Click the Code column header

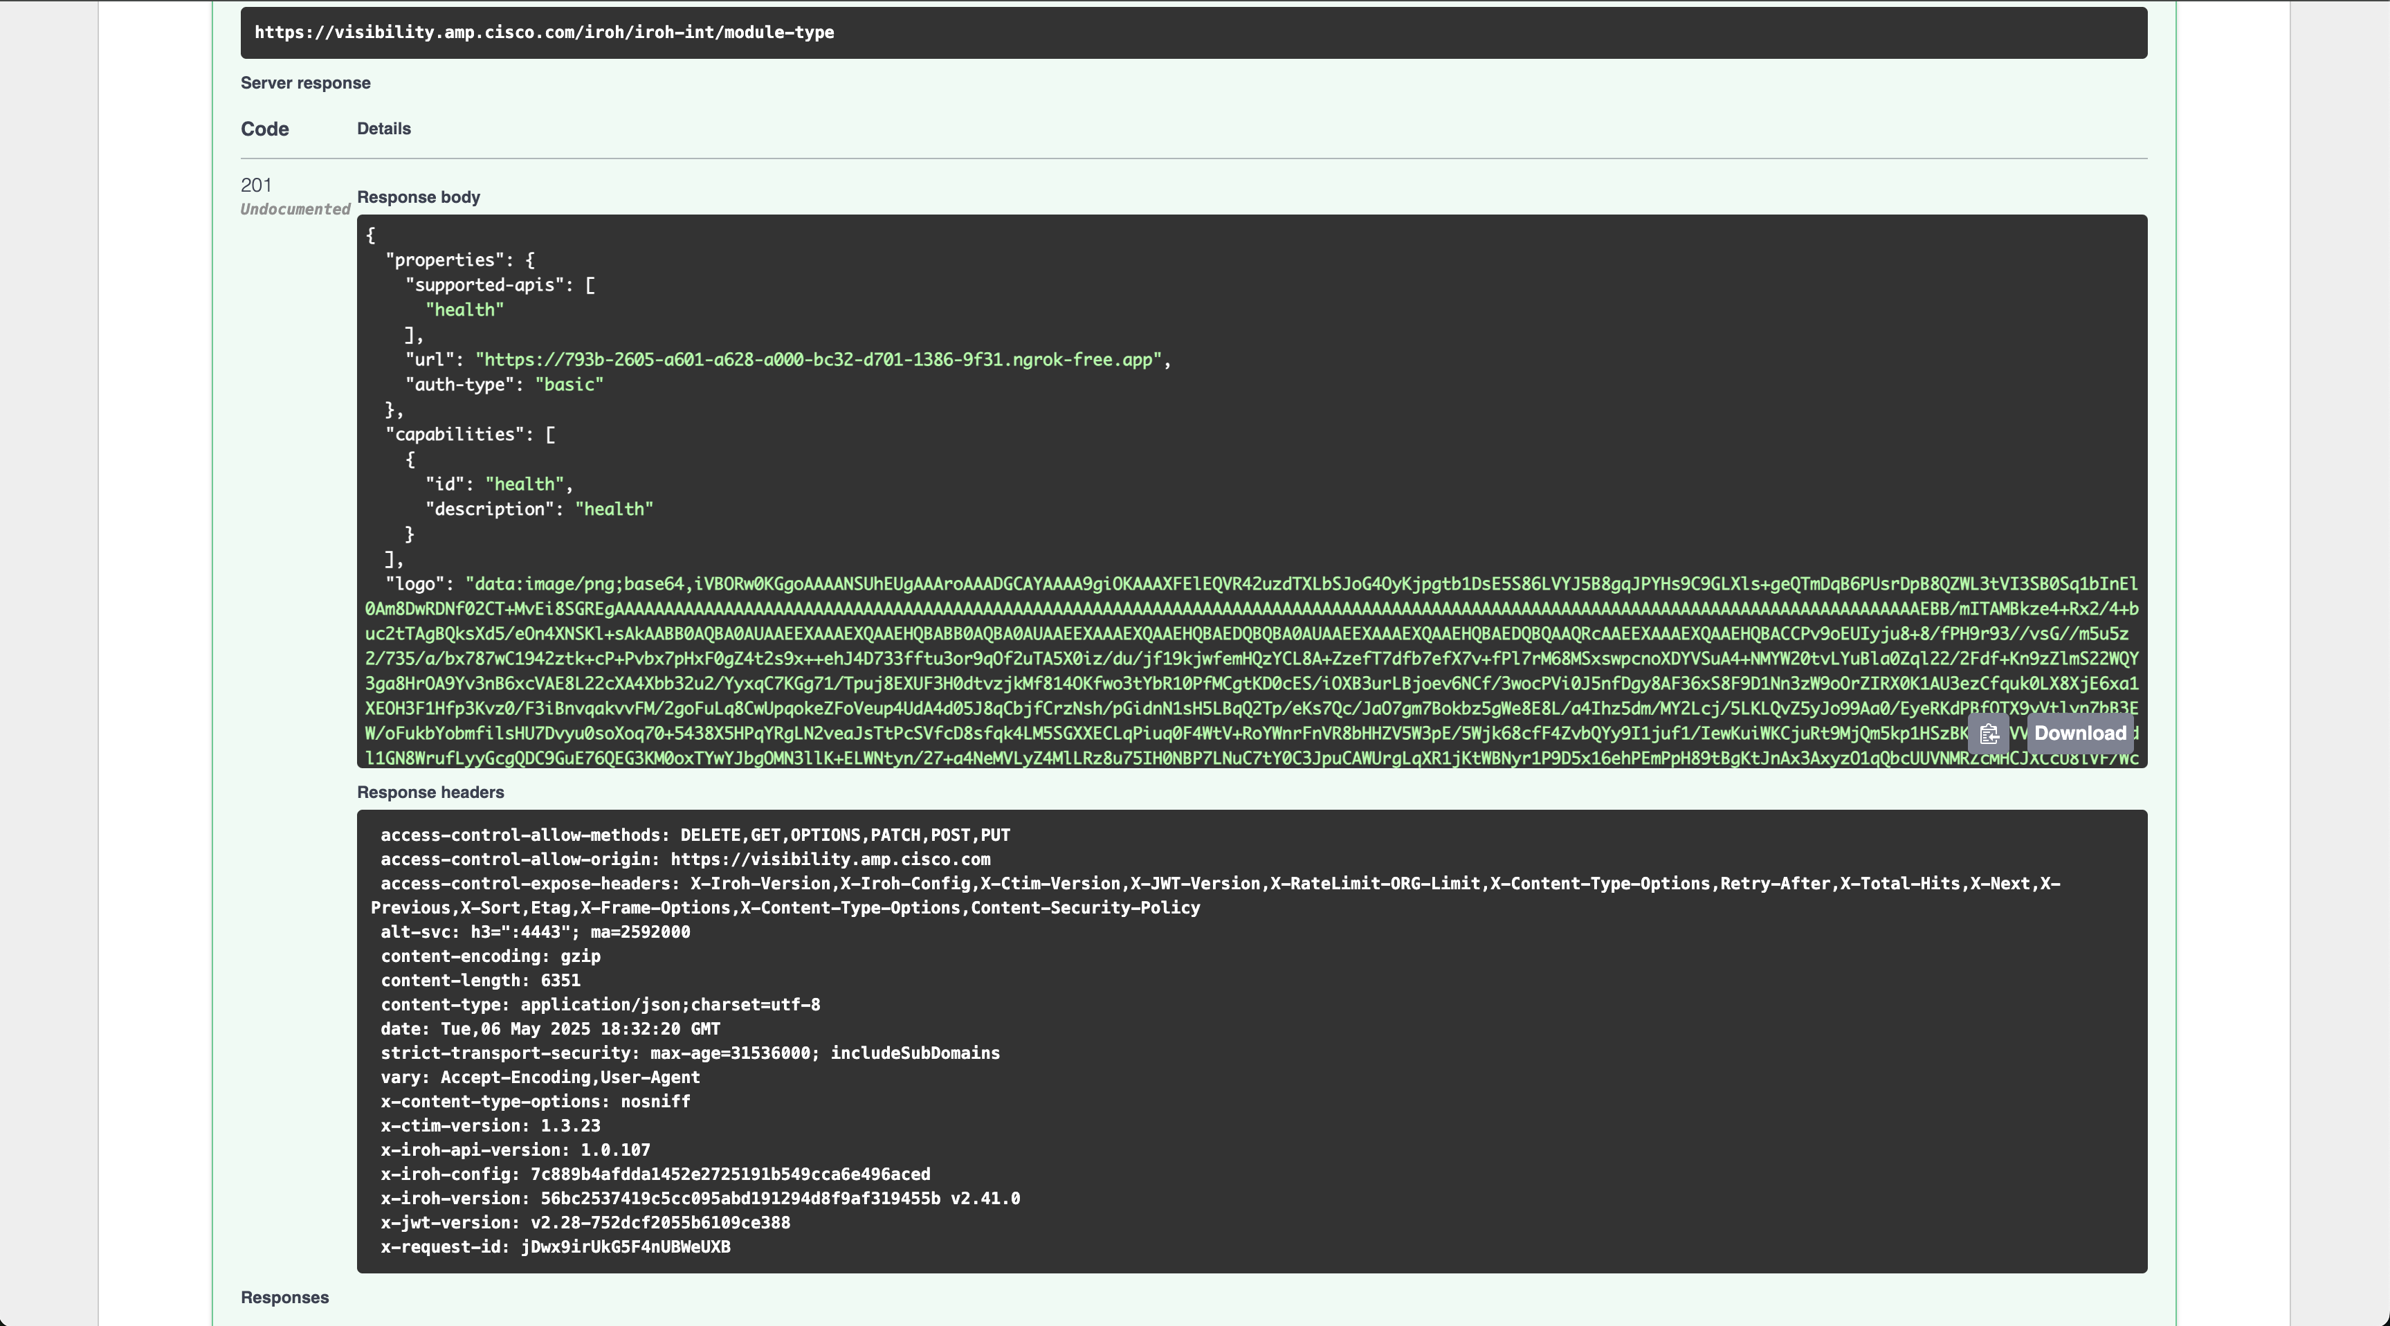coord(264,129)
